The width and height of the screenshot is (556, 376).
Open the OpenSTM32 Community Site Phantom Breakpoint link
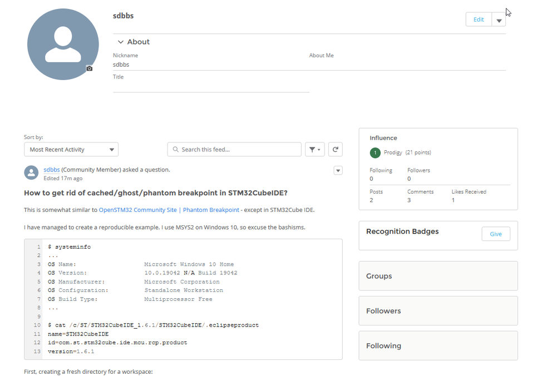(x=169, y=210)
